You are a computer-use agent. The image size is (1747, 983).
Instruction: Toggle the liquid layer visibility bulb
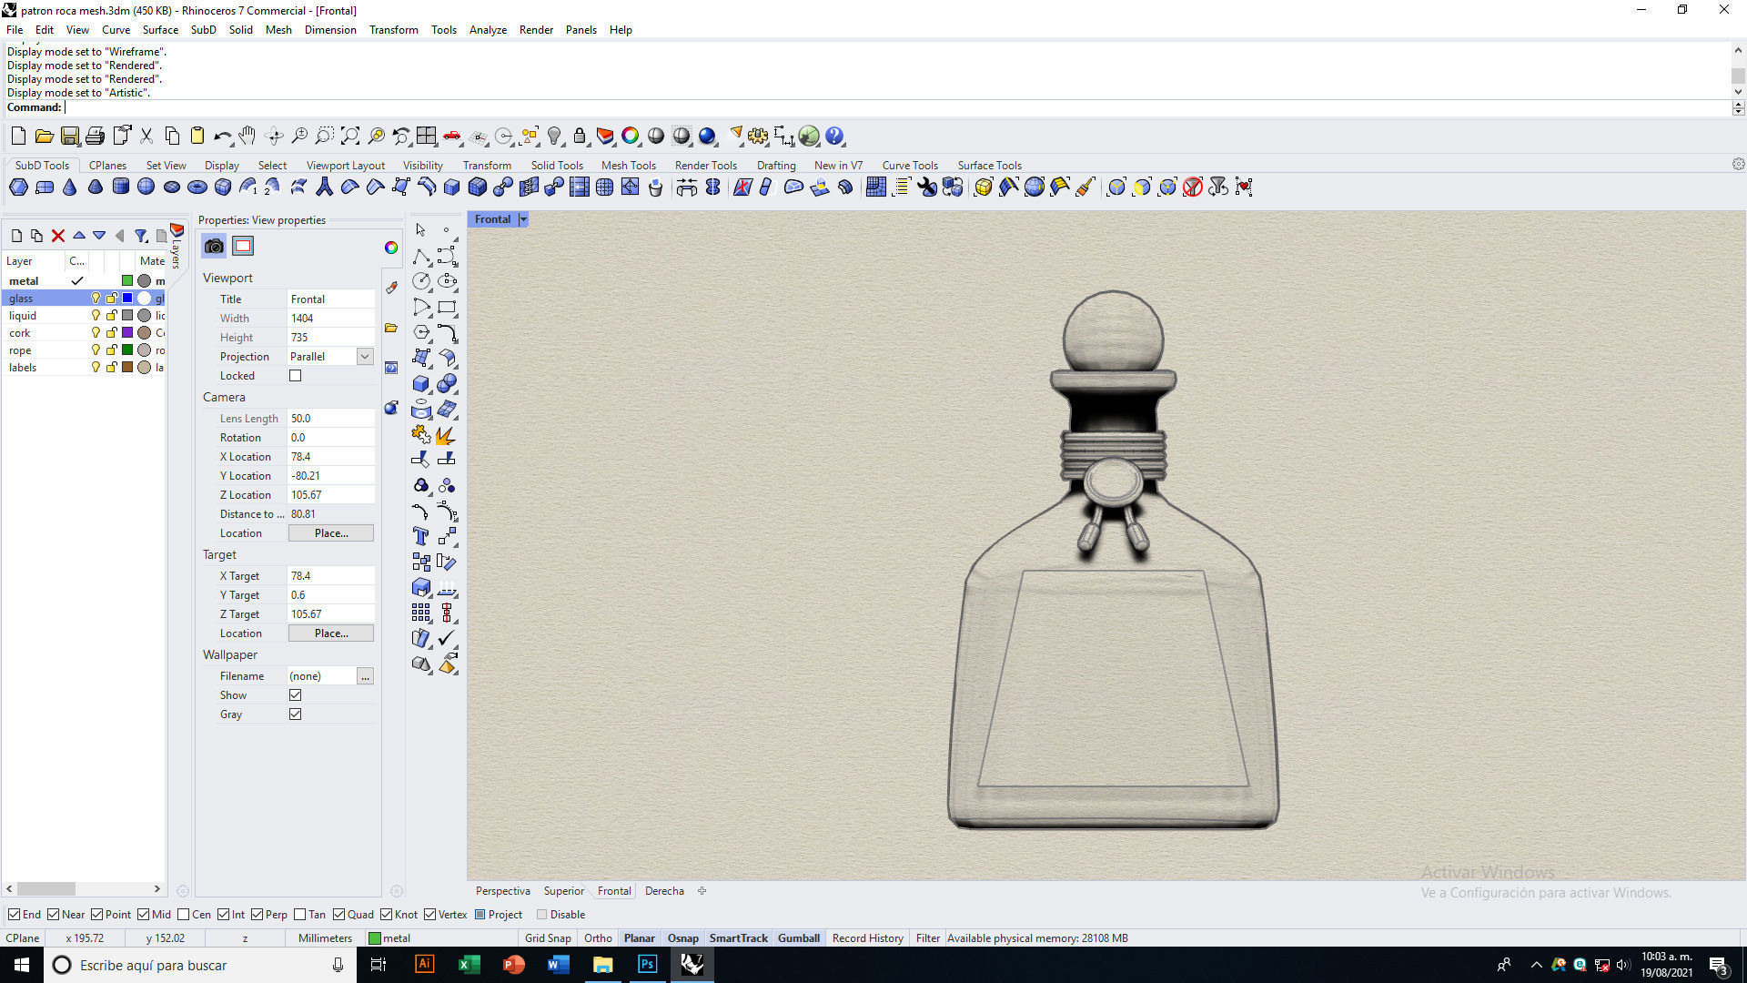tap(96, 316)
